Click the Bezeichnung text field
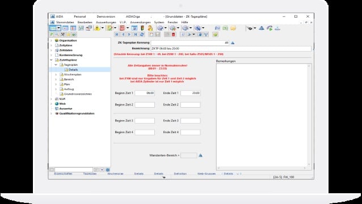Viewport: 362px width, 204px height. pos(231,49)
